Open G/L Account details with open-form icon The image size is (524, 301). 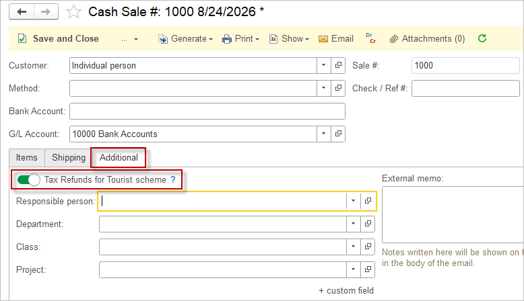click(x=338, y=134)
